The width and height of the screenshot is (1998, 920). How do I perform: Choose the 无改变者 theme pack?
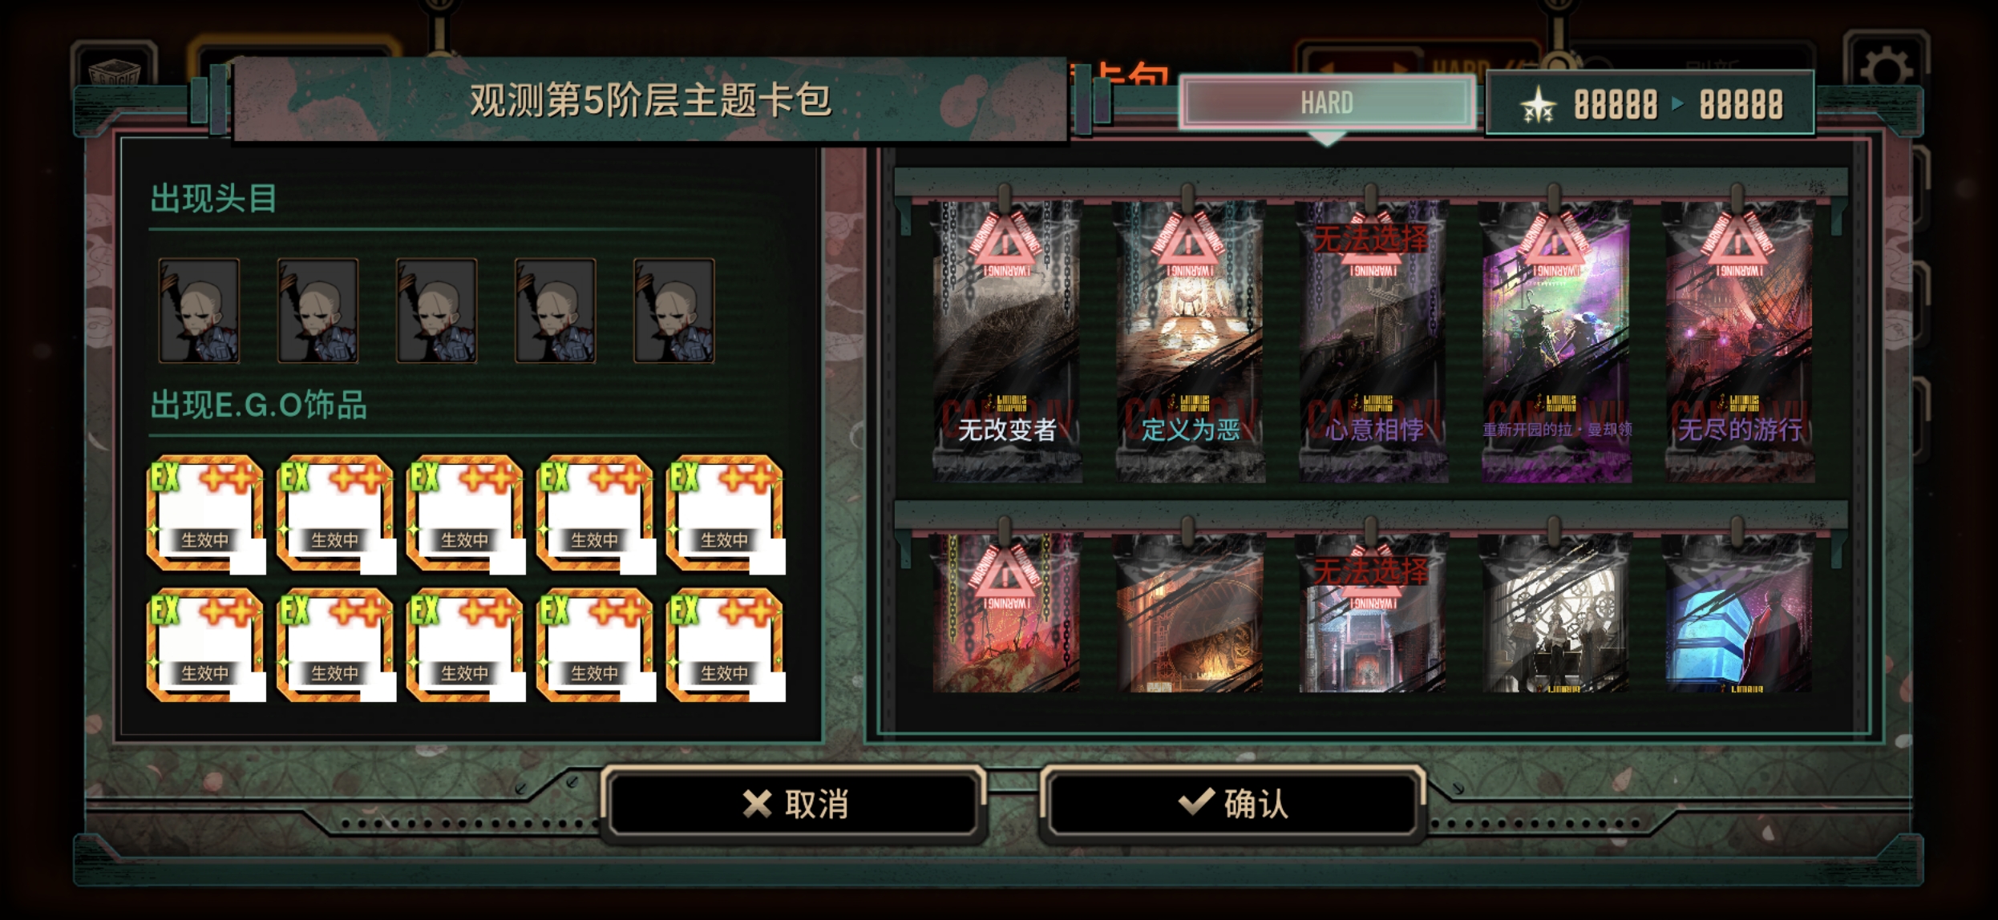click(1006, 341)
